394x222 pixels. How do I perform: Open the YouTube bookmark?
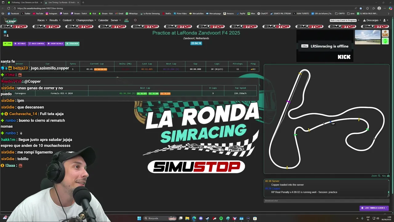tap(38, 14)
